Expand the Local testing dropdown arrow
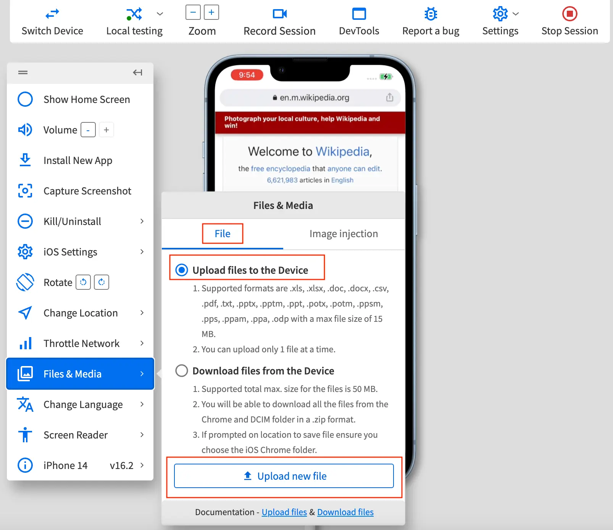The image size is (613, 530). tap(160, 14)
